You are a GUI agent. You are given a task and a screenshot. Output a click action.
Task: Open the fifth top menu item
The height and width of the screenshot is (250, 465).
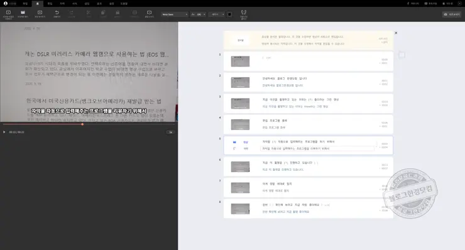[x=62, y=4]
